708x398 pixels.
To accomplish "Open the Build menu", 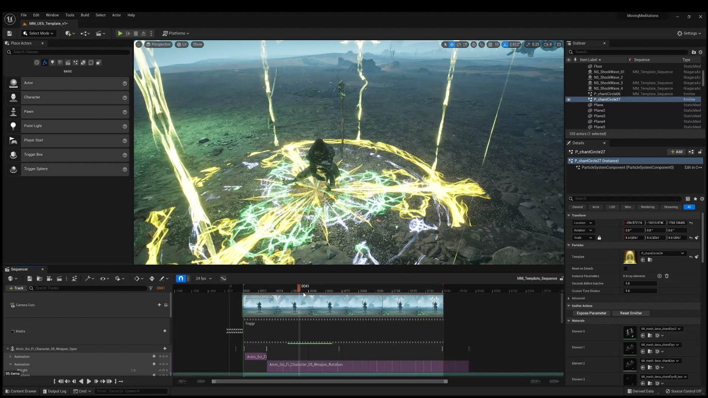I will [85, 15].
